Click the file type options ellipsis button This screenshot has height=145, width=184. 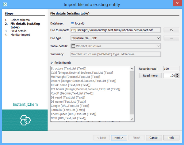pyautogui.click(x=171, y=38)
